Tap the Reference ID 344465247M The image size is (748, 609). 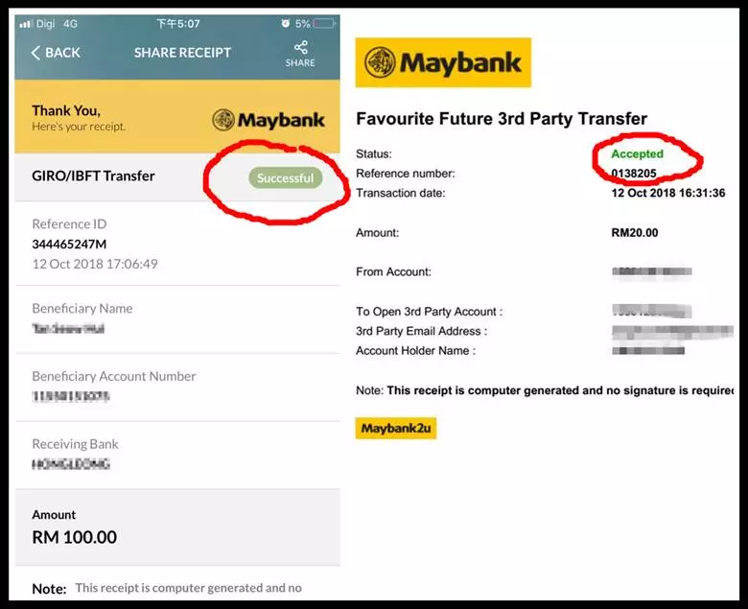click(x=69, y=245)
